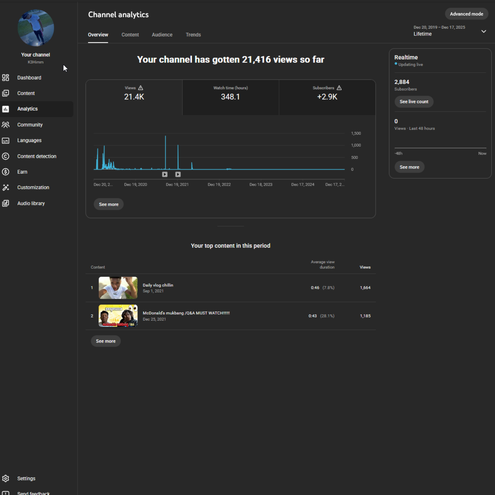
Task: Click the See live count button
Action: 414,102
